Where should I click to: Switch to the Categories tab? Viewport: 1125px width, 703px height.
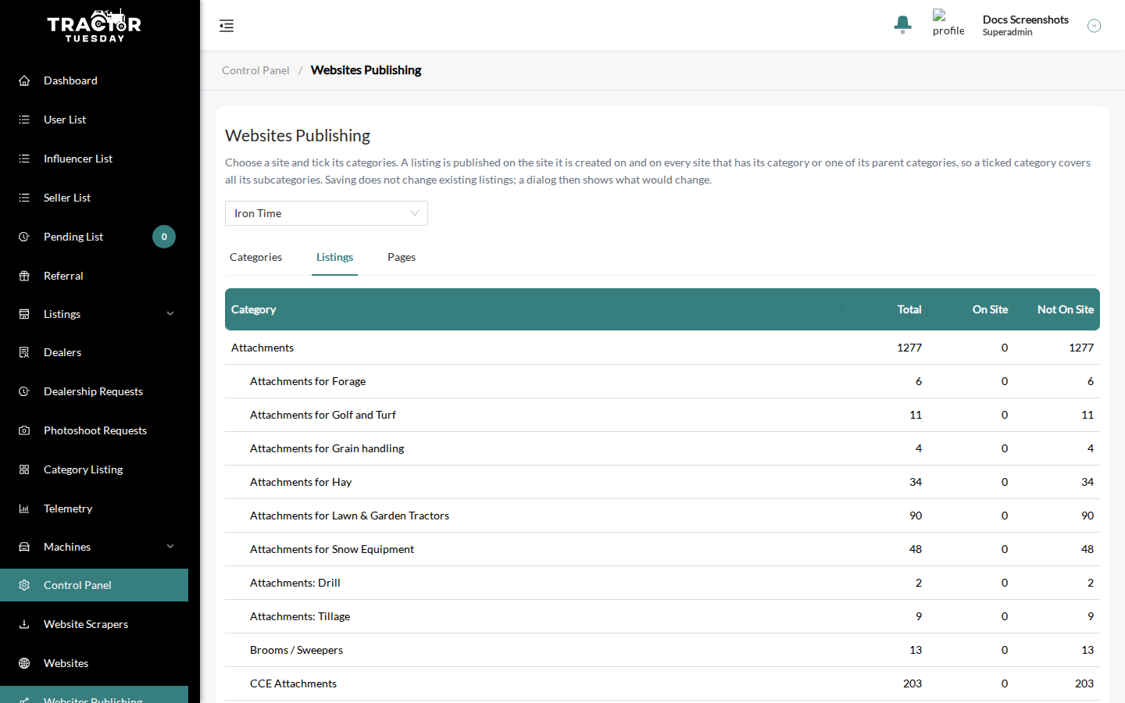255,257
